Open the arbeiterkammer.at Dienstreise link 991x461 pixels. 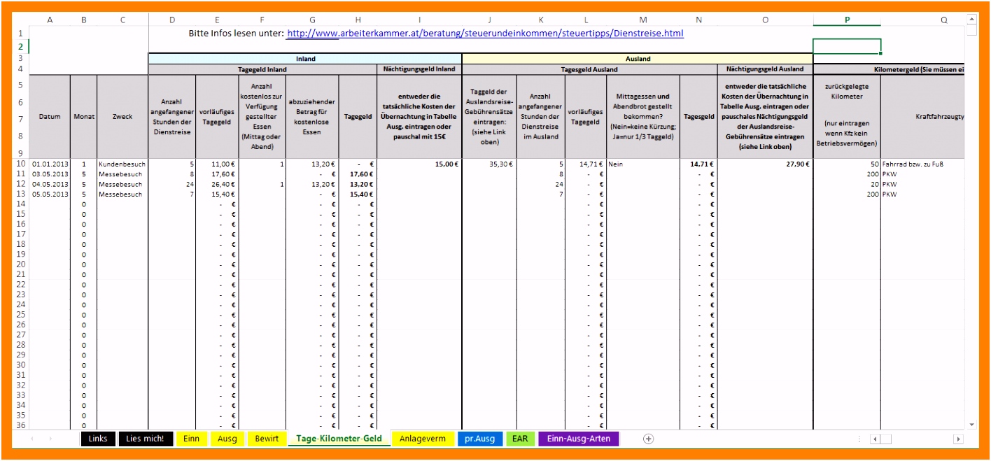pos(485,33)
